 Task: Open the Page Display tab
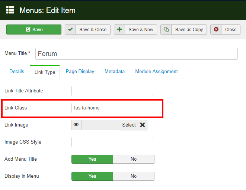click(x=80, y=72)
